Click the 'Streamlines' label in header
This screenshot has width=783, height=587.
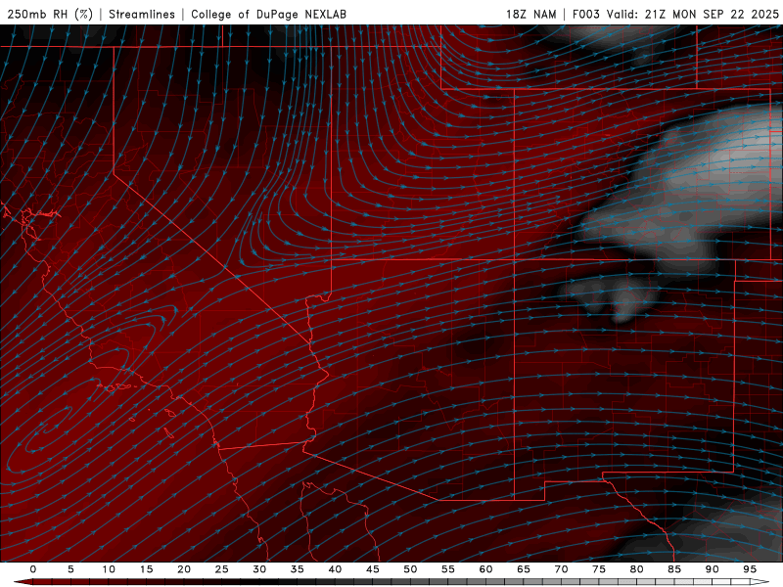[142, 14]
